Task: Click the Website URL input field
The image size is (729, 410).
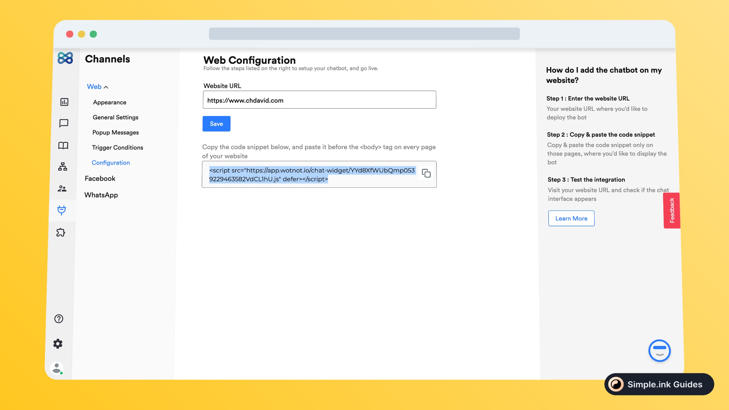Action: point(319,100)
